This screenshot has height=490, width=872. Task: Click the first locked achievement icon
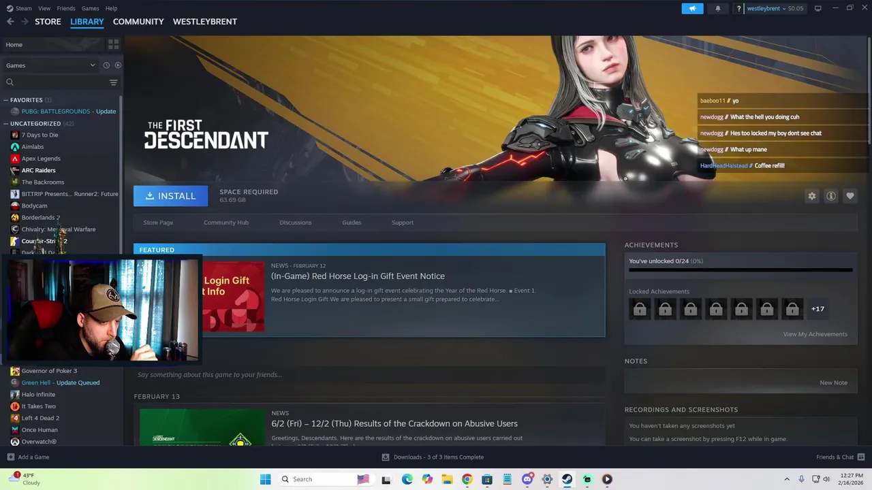(x=640, y=309)
